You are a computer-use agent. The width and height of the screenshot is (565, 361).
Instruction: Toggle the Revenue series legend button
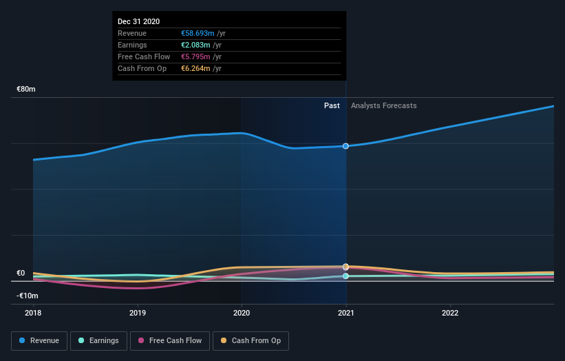[x=39, y=341]
